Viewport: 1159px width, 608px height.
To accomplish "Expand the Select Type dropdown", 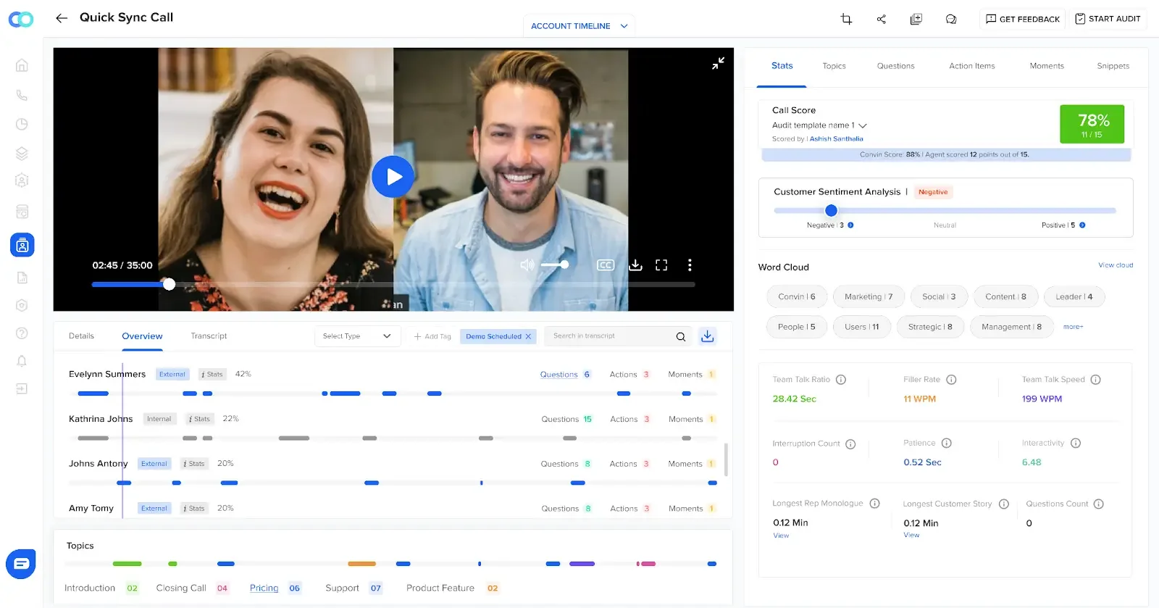I will click(357, 336).
